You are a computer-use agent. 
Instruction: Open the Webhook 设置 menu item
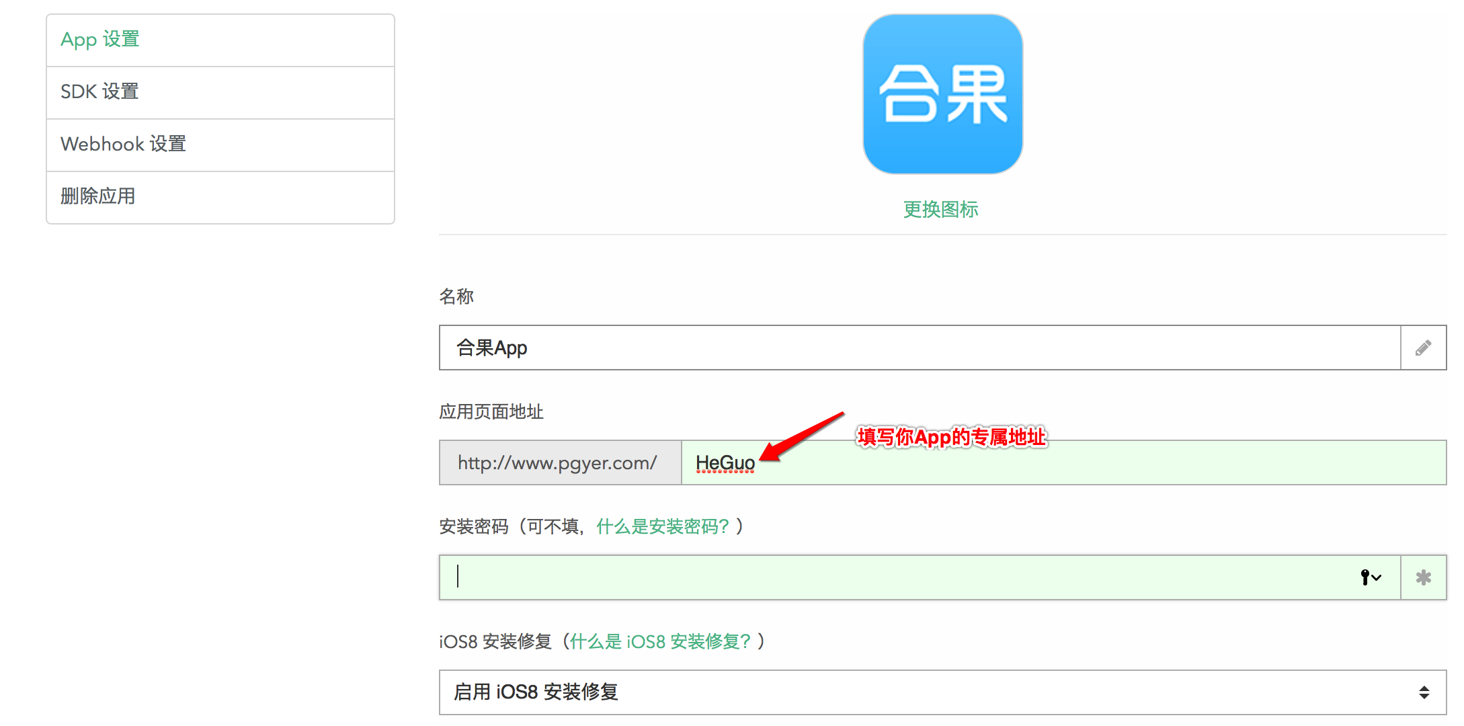pos(220,145)
